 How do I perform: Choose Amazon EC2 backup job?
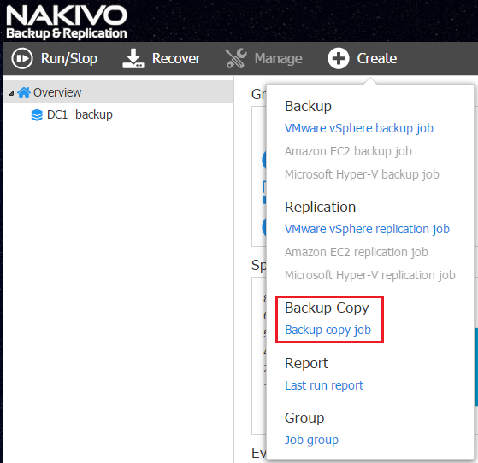click(348, 151)
